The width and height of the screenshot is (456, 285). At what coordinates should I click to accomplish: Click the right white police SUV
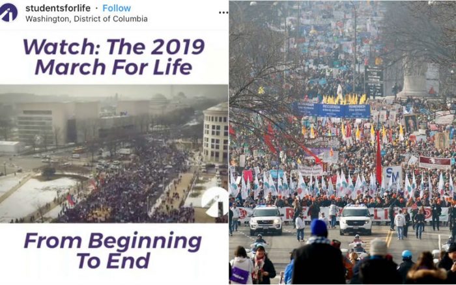coord(356,219)
